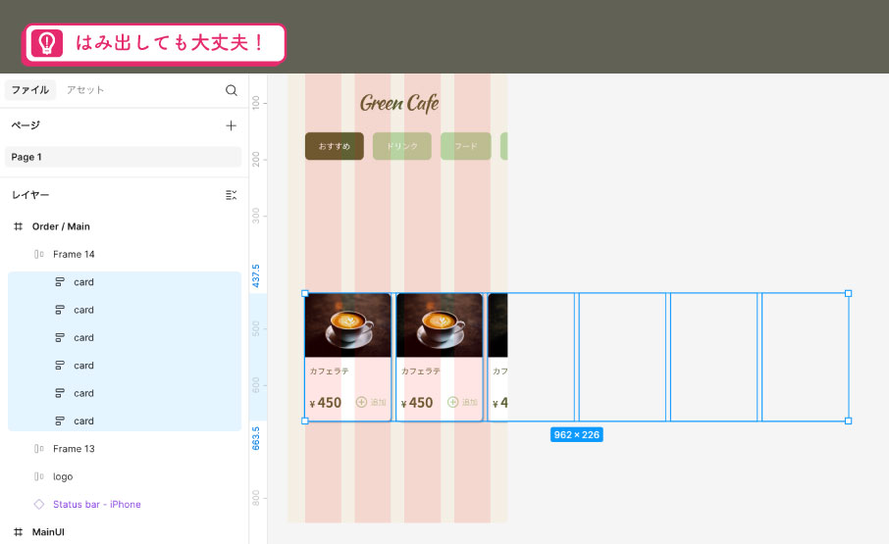
Task: Open the search icon in the left panel
Action: coord(231,90)
